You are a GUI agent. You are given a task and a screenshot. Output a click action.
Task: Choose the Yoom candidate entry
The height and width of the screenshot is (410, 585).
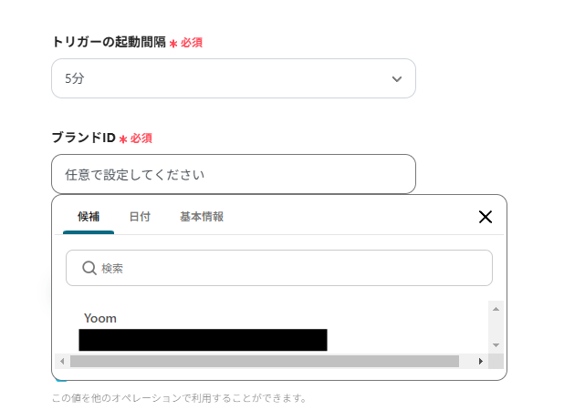click(x=100, y=318)
